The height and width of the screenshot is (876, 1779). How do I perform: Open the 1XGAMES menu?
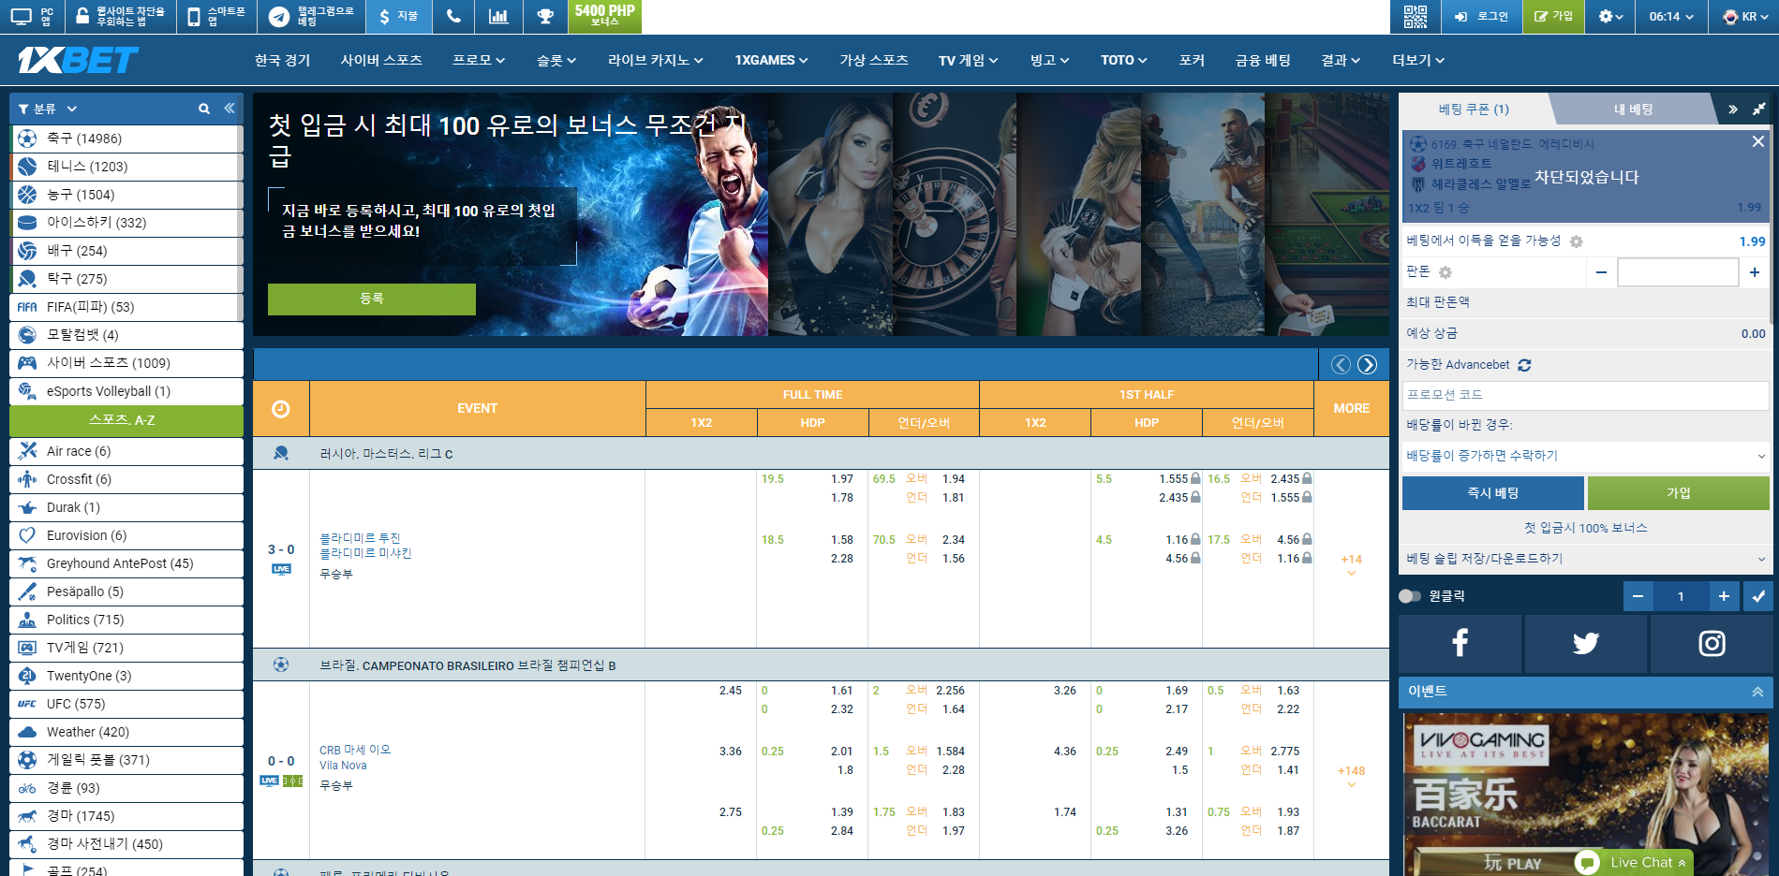pos(771,60)
